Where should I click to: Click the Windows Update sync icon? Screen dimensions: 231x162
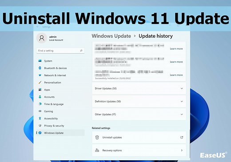click(40, 133)
